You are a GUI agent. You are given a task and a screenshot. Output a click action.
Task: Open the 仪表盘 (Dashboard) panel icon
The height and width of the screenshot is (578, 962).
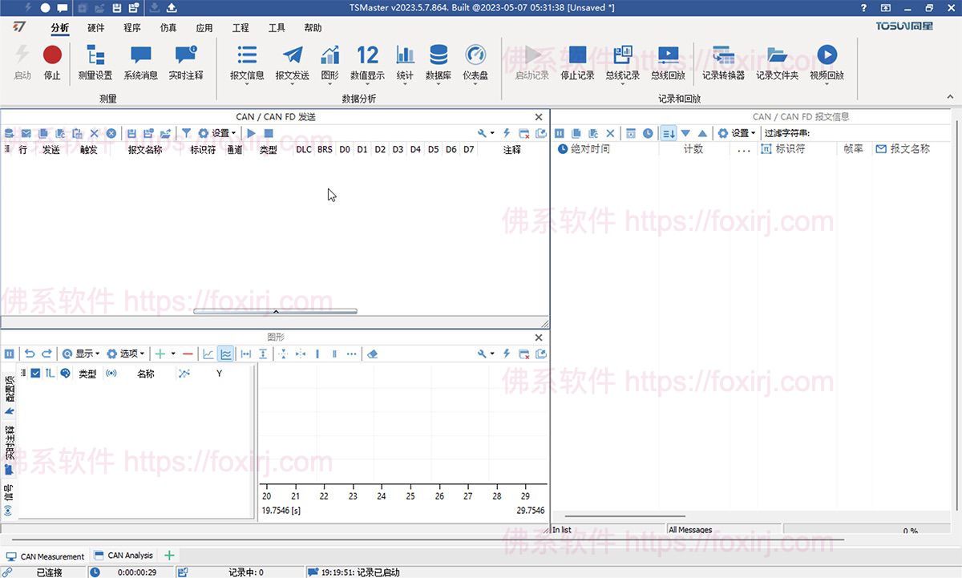(x=475, y=63)
